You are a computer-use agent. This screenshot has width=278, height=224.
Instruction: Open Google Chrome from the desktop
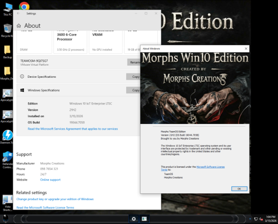(x=24, y=6)
